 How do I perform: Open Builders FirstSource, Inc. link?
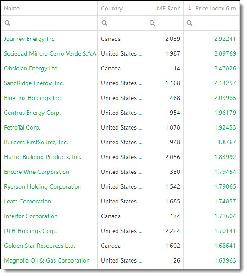(36, 142)
